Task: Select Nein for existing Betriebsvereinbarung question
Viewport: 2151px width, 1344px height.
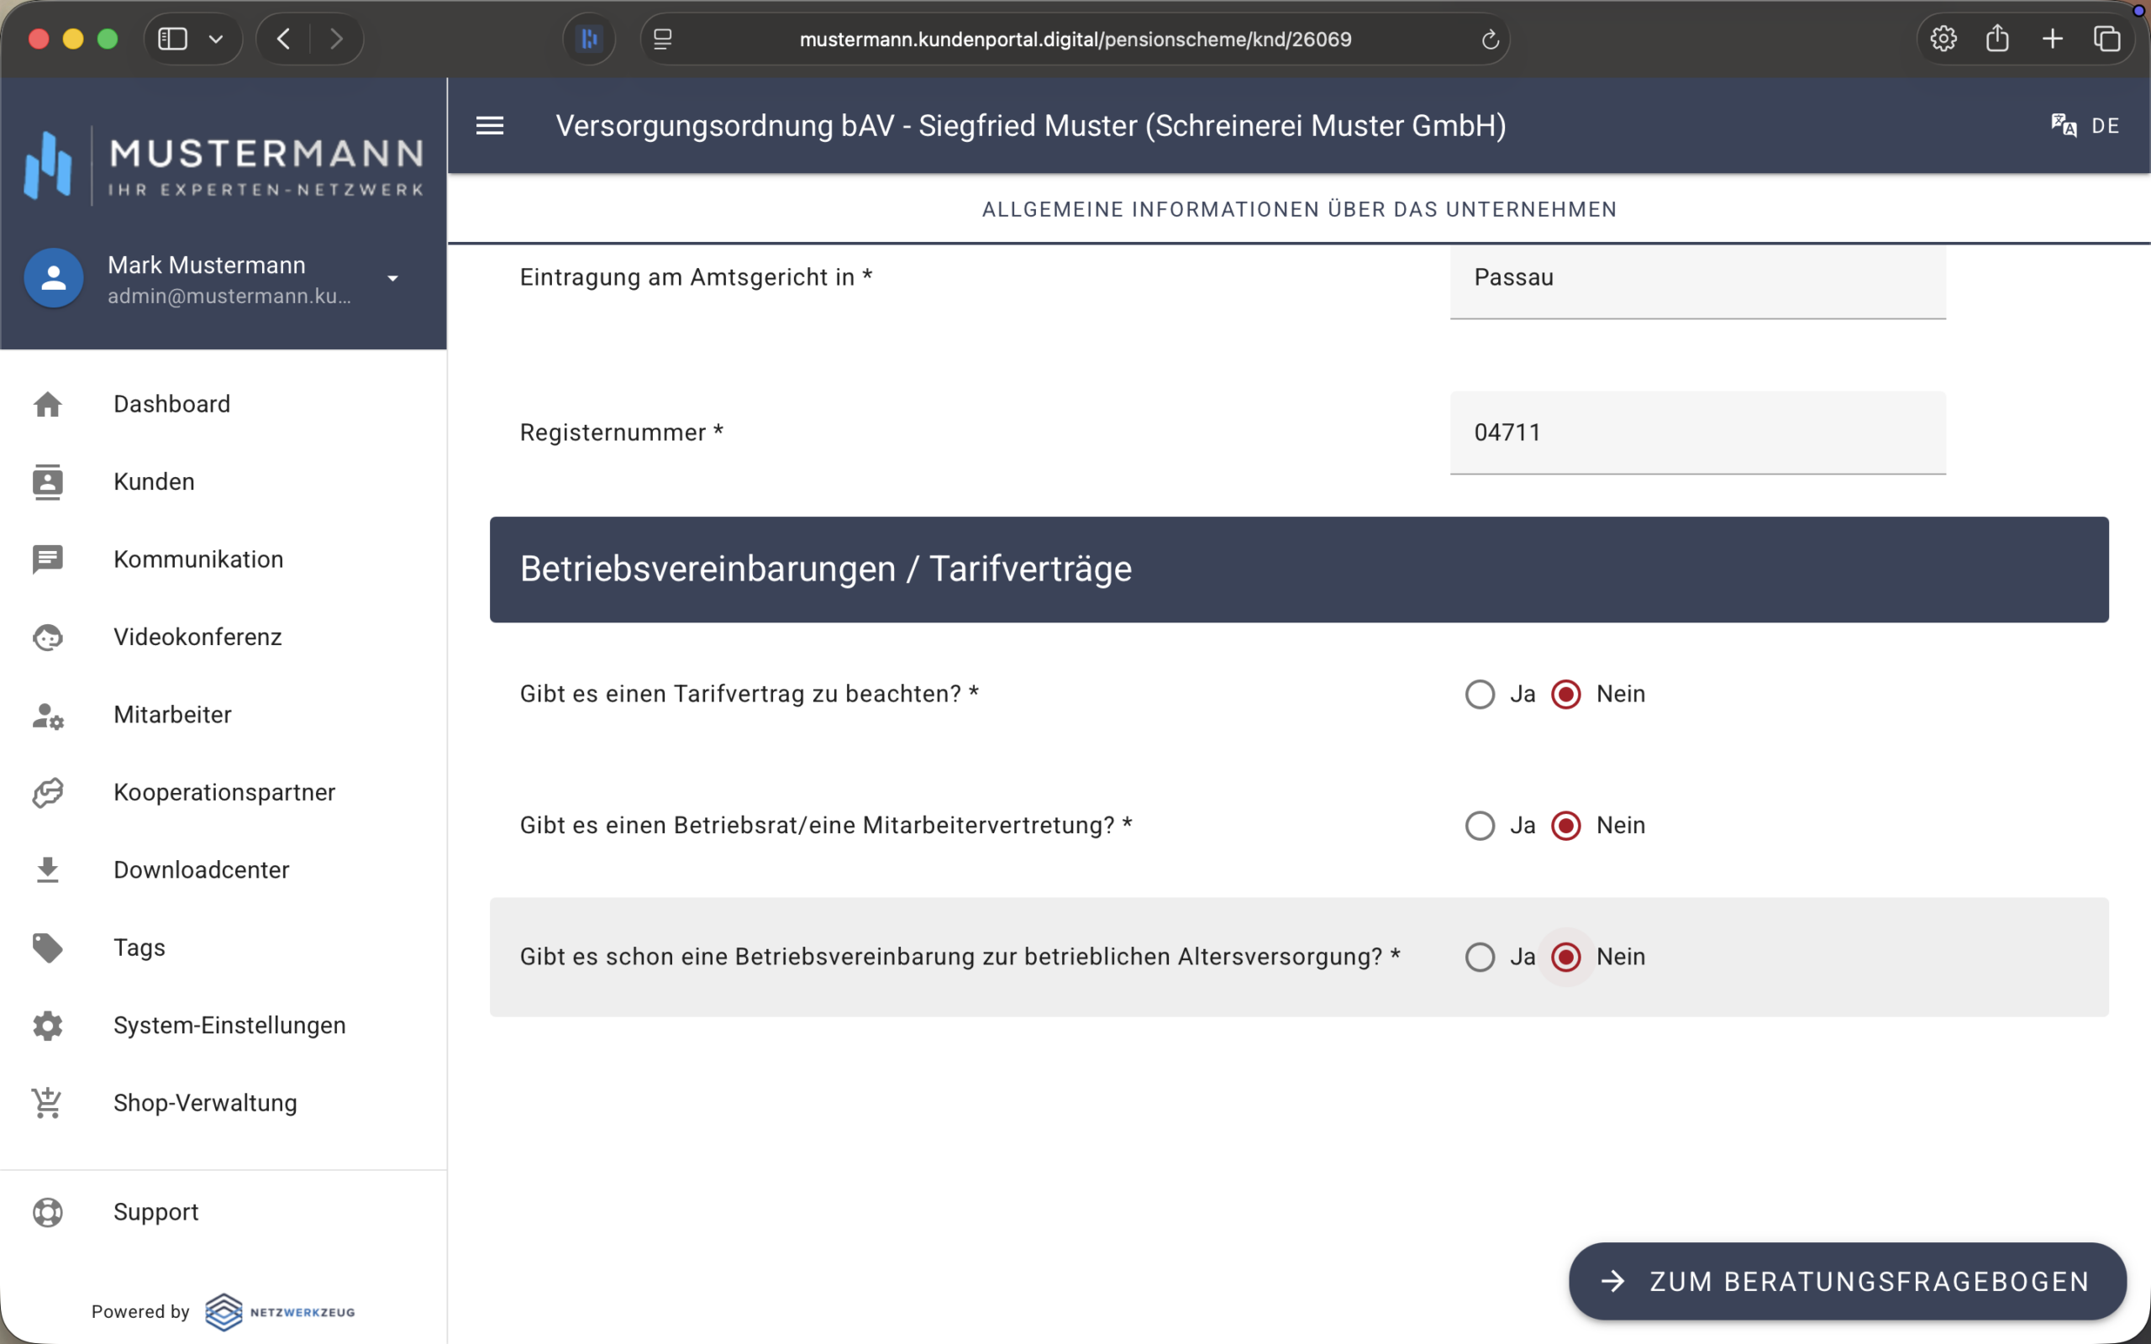Action: pos(1566,958)
